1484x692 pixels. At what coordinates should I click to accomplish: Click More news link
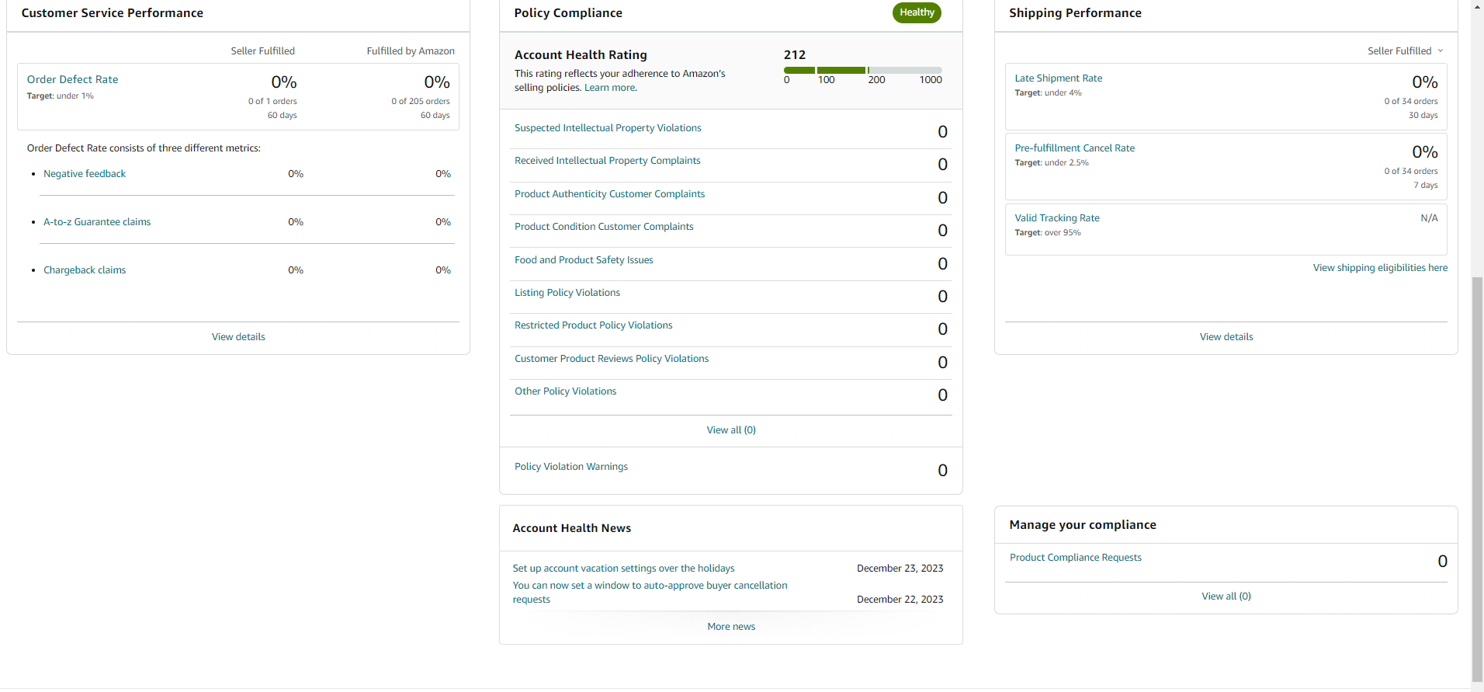pos(731,627)
